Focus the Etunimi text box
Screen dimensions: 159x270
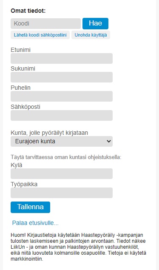[62, 58]
